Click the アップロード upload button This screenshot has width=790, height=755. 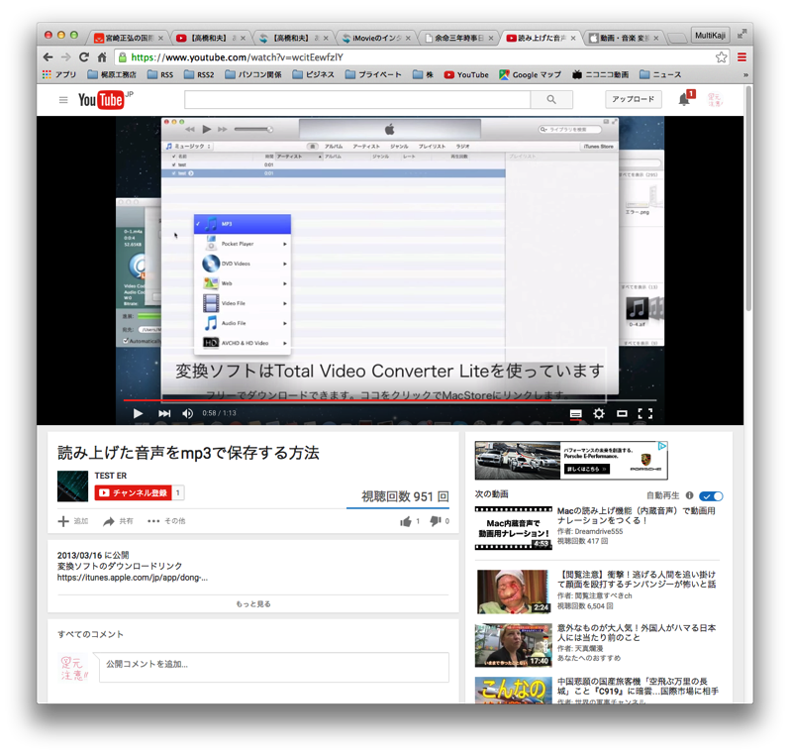click(x=633, y=99)
